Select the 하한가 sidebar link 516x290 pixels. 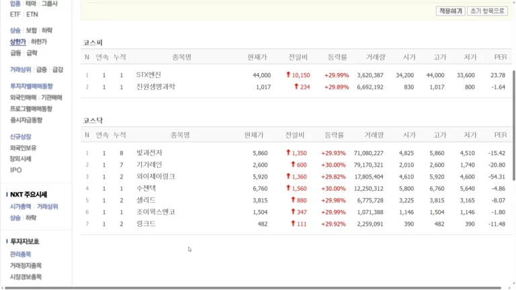pyautogui.click(x=39, y=42)
